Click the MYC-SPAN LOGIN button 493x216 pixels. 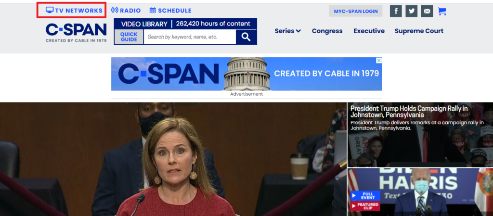pyautogui.click(x=356, y=11)
